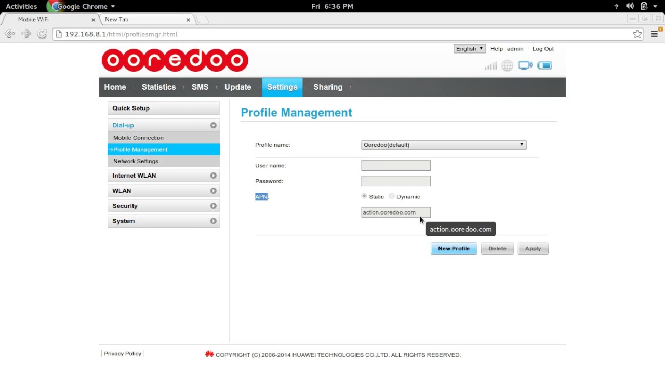
Task: Click the Huawei logo in footer
Action: tap(209, 354)
